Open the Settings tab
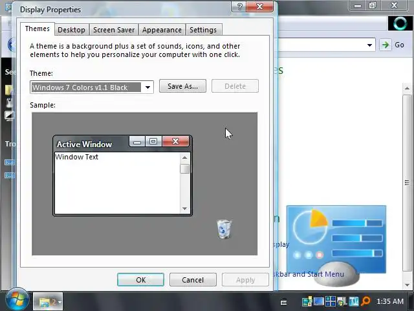Image resolution: width=414 pixels, height=311 pixels. point(203,30)
